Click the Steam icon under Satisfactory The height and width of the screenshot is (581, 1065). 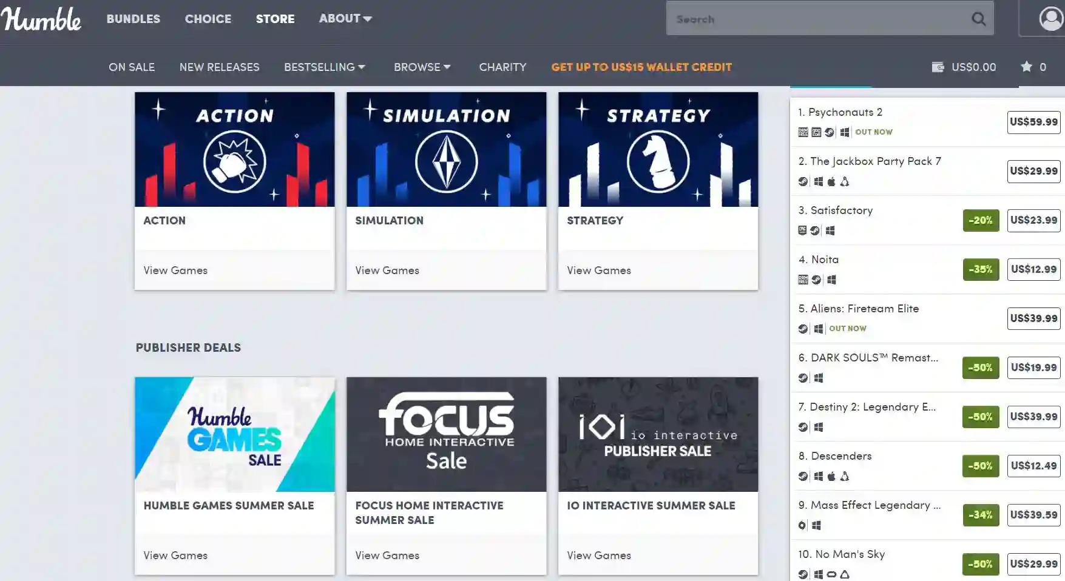coord(815,230)
